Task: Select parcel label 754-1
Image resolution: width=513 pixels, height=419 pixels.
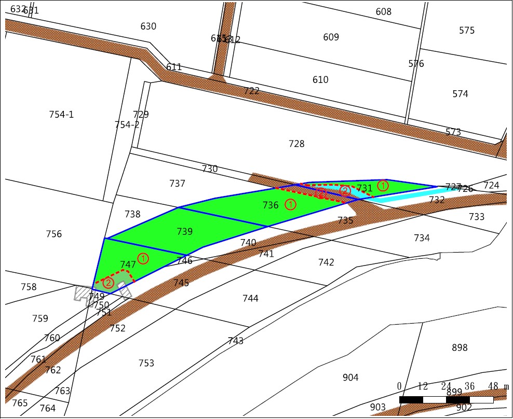Action: point(61,115)
